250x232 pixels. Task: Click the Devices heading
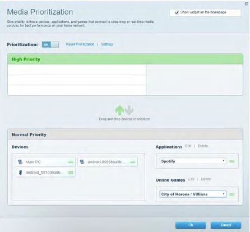coord(20,147)
